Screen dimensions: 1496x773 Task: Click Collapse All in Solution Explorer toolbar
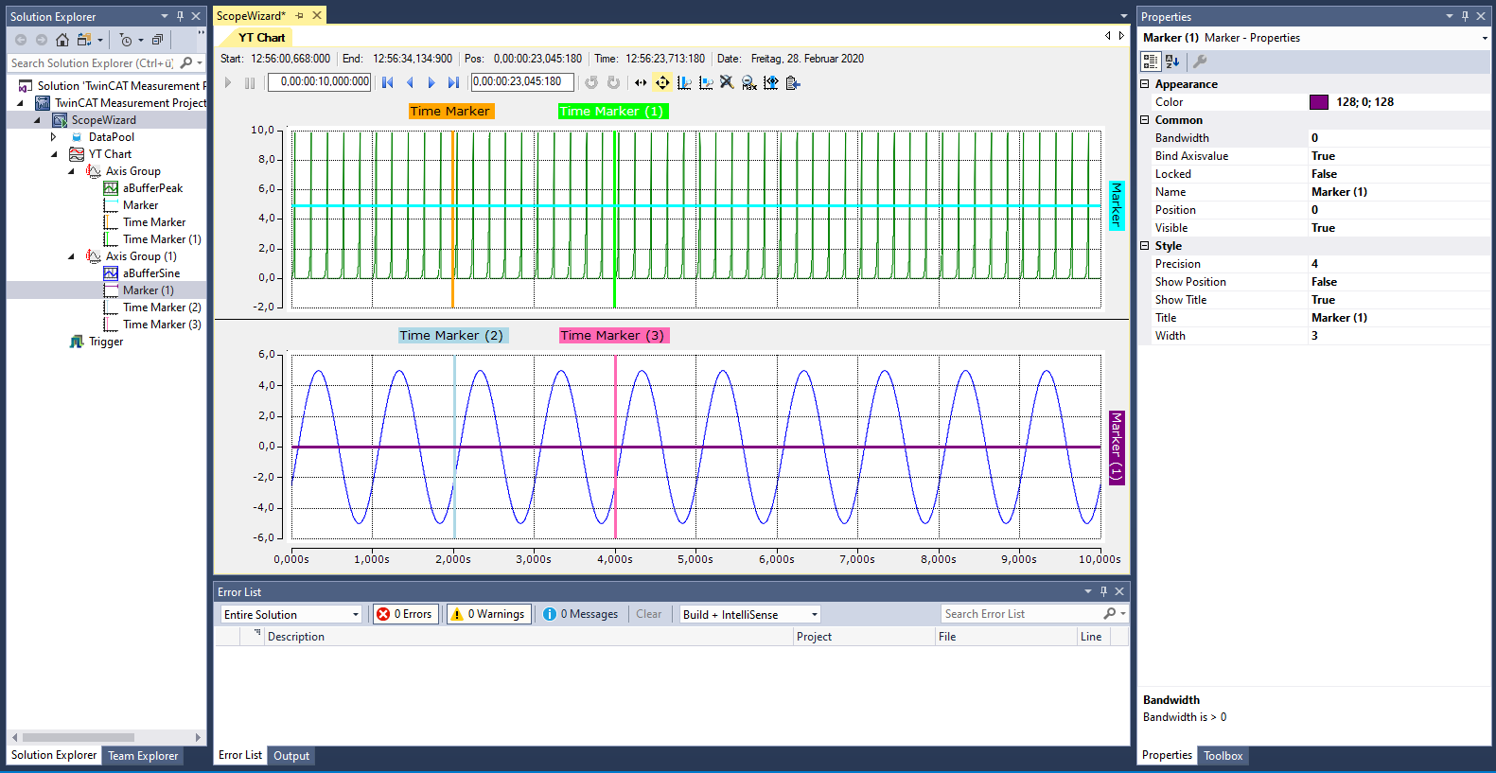(157, 40)
